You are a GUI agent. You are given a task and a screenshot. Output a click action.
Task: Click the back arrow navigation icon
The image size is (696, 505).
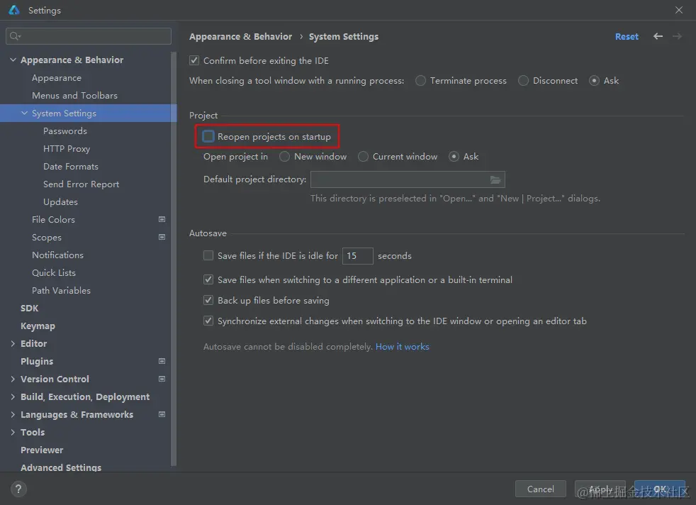click(658, 36)
